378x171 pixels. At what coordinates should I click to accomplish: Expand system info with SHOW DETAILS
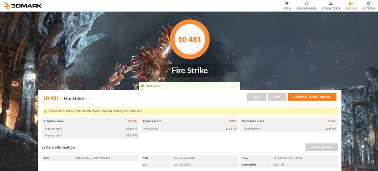321,147
